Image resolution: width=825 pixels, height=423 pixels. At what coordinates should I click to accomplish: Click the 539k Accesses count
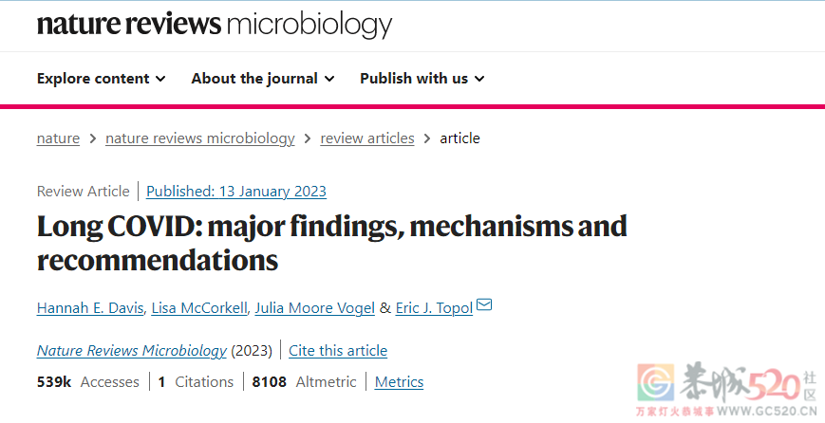[x=88, y=382]
